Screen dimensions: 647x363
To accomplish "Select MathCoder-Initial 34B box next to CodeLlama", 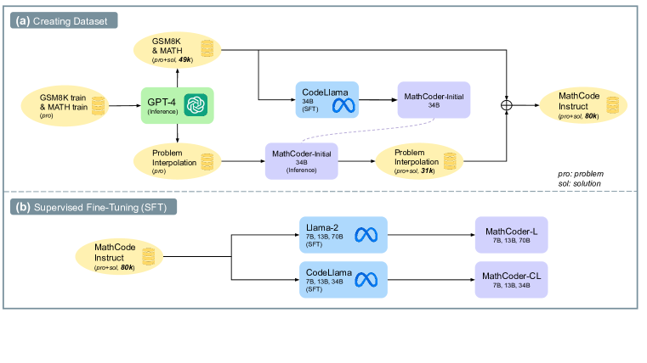I will coord(434,100).
